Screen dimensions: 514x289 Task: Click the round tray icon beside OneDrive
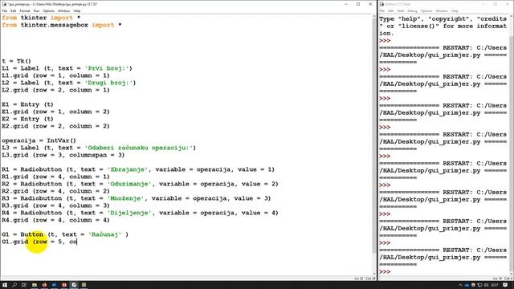473,285
